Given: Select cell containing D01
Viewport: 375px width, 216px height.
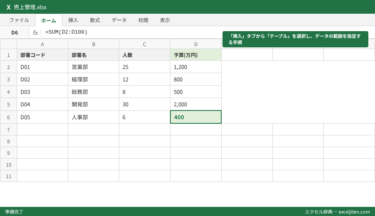Looking at the screenshot, I should (x=42, y=67).
